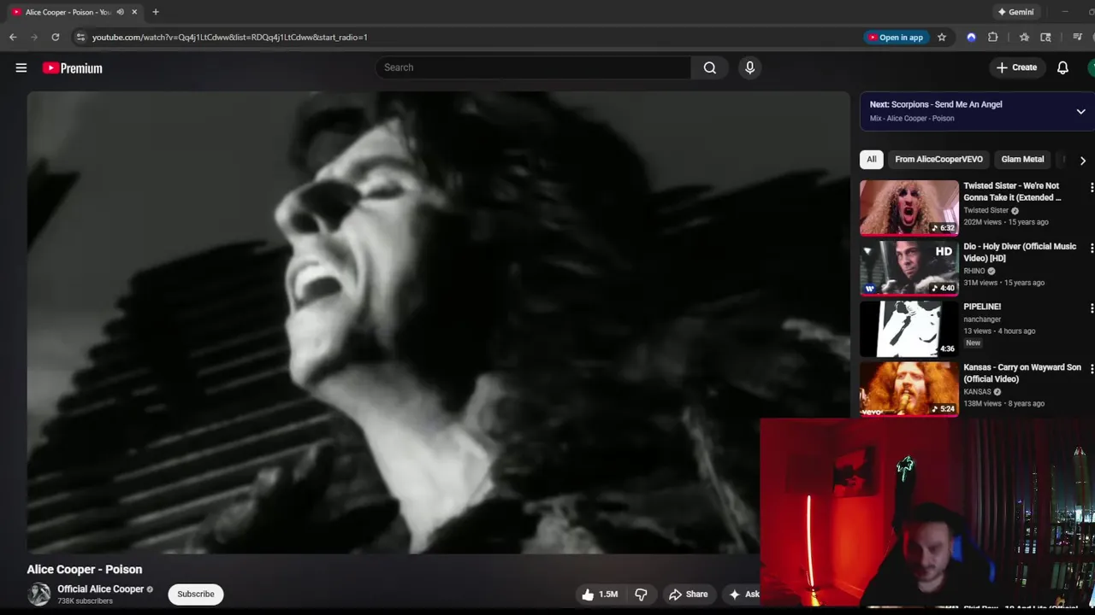Open the PIPELINE! video thumbnail
Viewport: 1095px width, 615px height.
tap(909, 329)
